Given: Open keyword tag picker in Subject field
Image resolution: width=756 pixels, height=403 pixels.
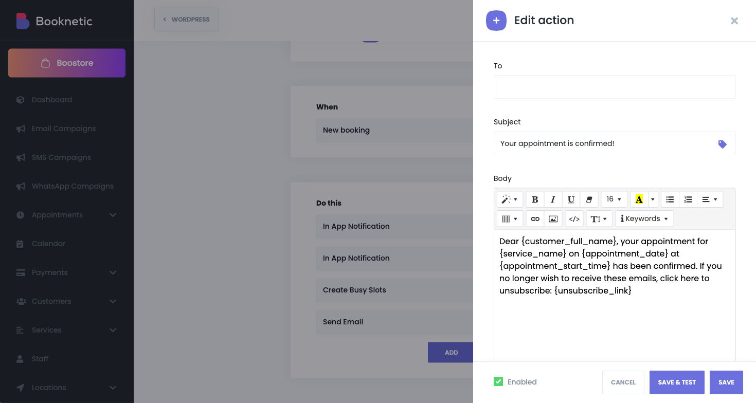Looking at the screenshot, I should (722, 144).
